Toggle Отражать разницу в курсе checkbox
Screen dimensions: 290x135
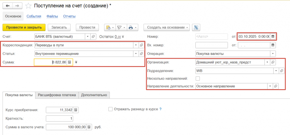111,109
